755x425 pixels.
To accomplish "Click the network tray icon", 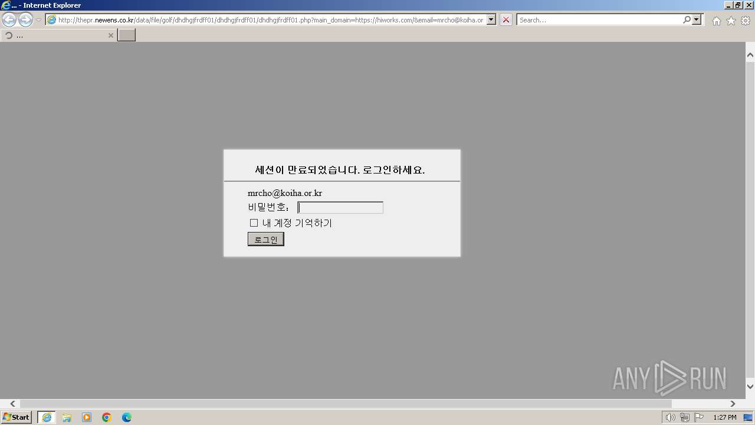I will pos(684,418).
